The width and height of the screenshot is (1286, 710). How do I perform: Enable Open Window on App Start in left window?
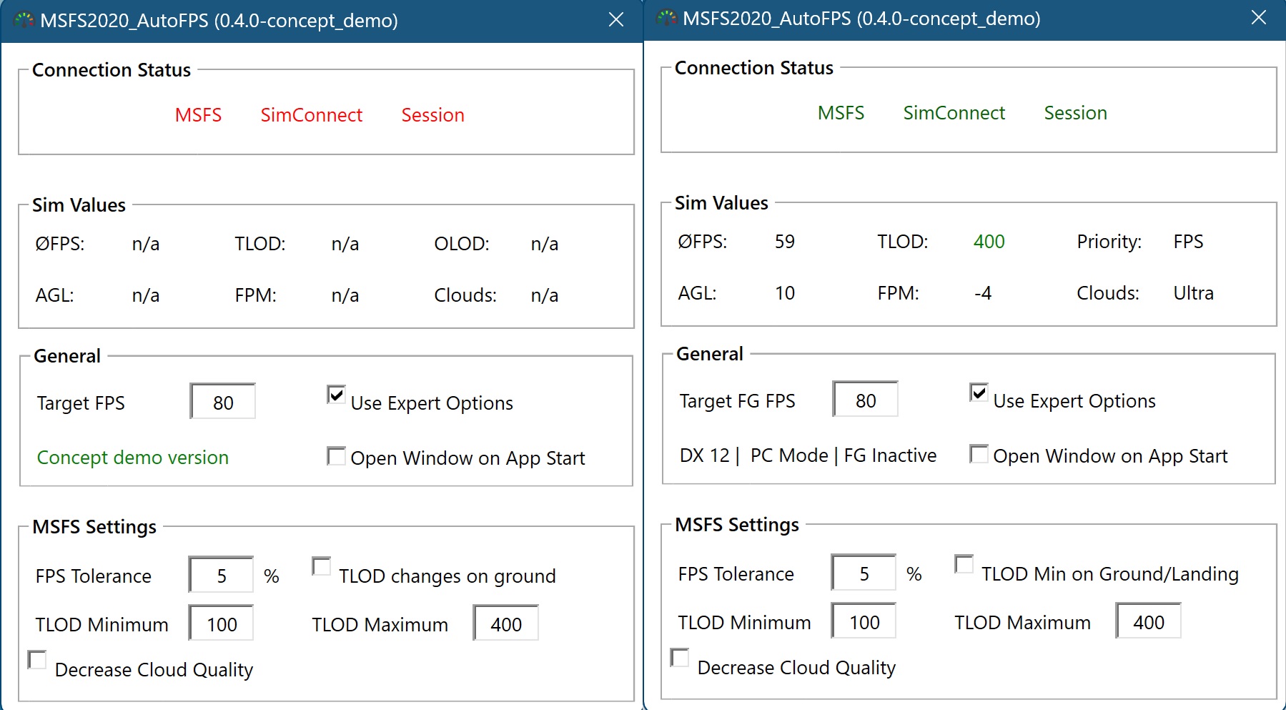click(336, 456)
